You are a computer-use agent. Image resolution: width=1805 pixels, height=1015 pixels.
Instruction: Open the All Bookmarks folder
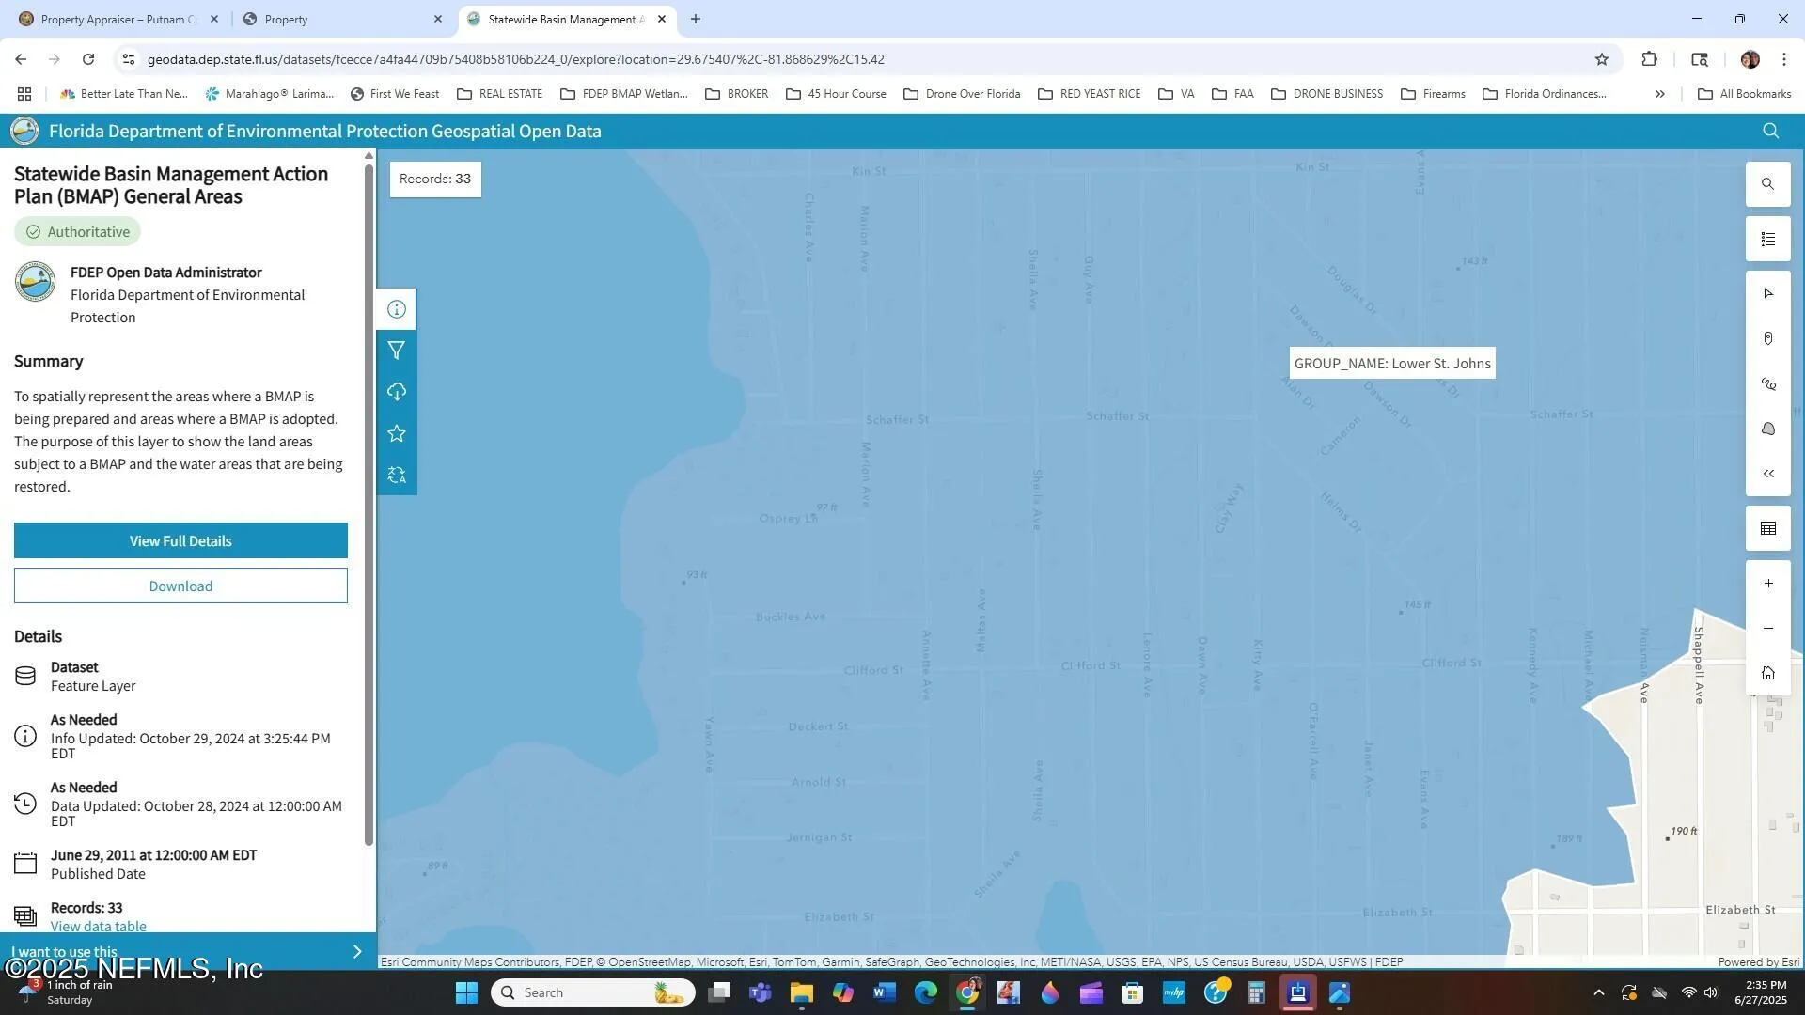click(x=1745, y=94)
